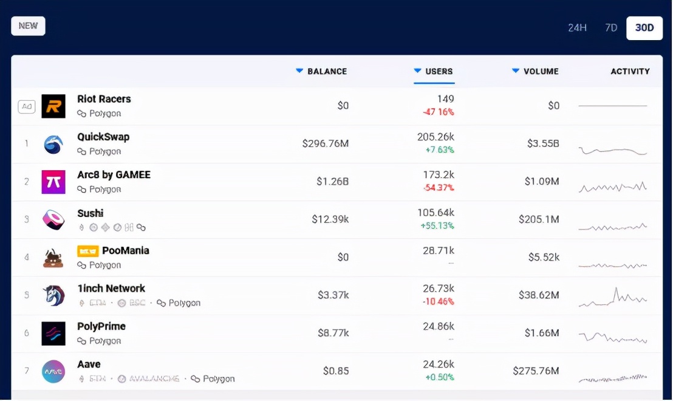Click Polygon chain icon under QuickSwap
Image resolution: width=673 pixels, height=401 pixels.
[81, 151]
